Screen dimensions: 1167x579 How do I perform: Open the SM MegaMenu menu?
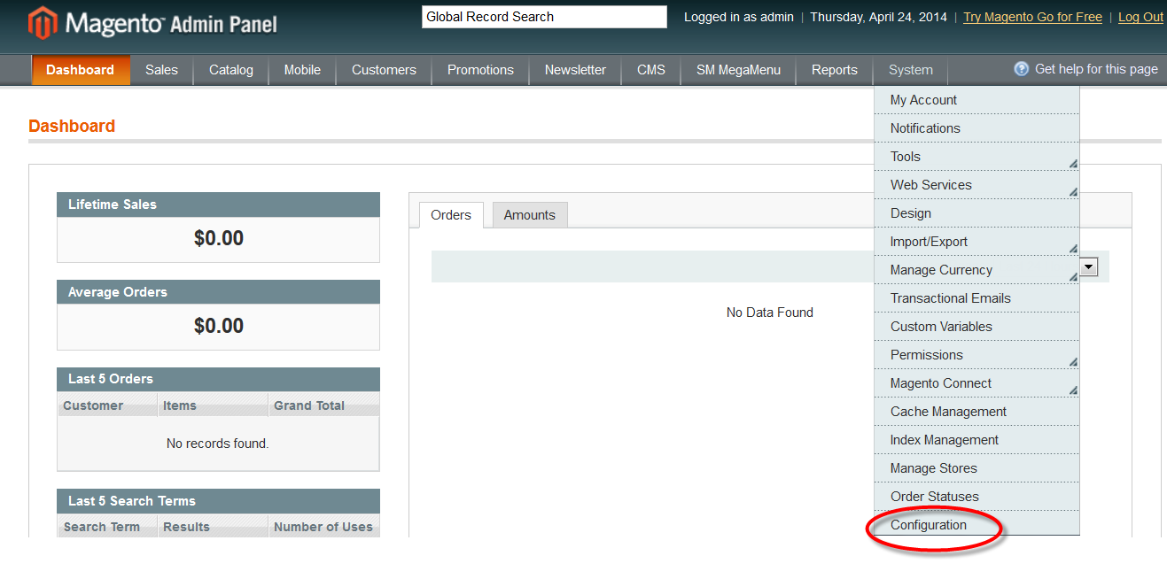click(738, 70)
